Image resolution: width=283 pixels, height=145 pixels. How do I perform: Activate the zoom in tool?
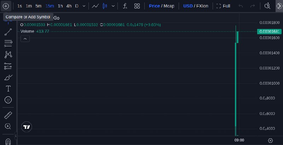8,126
